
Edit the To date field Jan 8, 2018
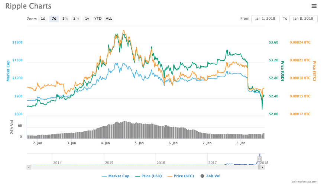(303, 19)
